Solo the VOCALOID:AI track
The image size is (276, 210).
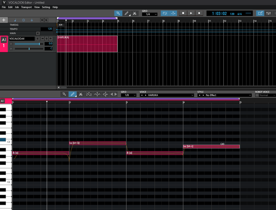coord(46,39)
